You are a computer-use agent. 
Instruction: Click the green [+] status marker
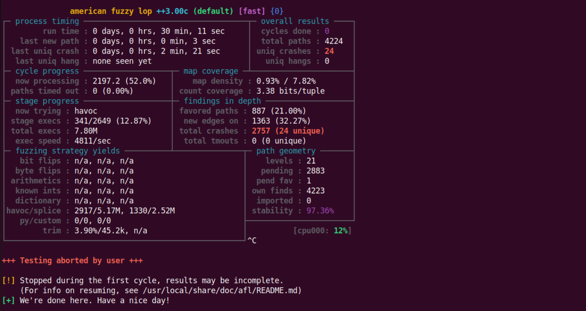pos(8,300)
